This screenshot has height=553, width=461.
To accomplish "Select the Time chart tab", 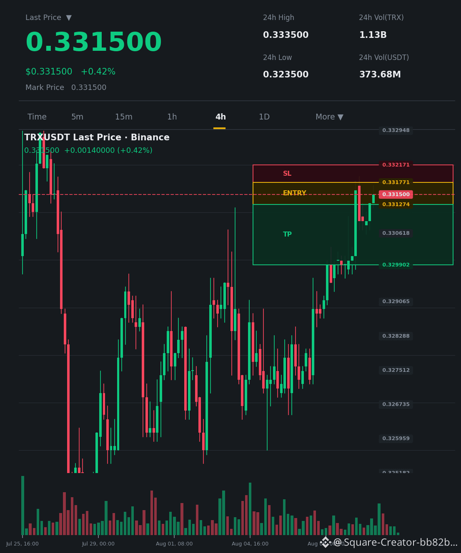I will 37,117.
